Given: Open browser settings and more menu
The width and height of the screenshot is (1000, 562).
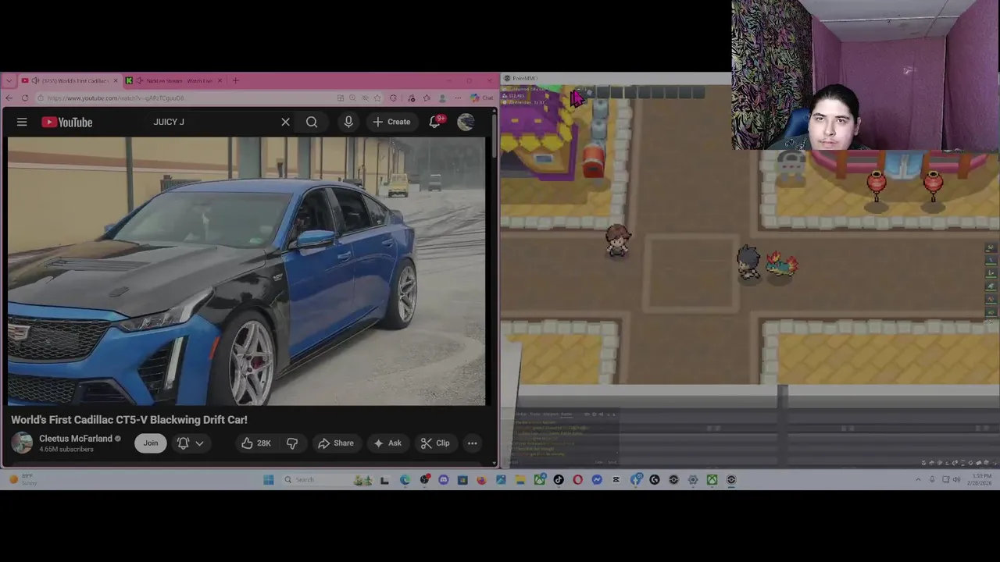Looking at the screenshot, I should coord(458,98).
